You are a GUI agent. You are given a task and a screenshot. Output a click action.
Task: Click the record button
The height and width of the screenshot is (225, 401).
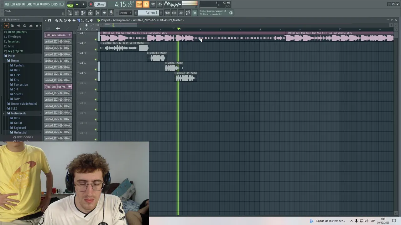click(91, 4)
